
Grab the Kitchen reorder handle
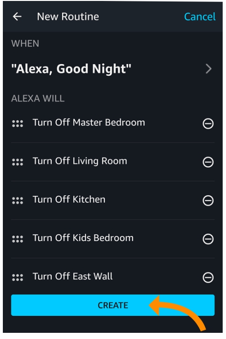(x=18, y=200)
